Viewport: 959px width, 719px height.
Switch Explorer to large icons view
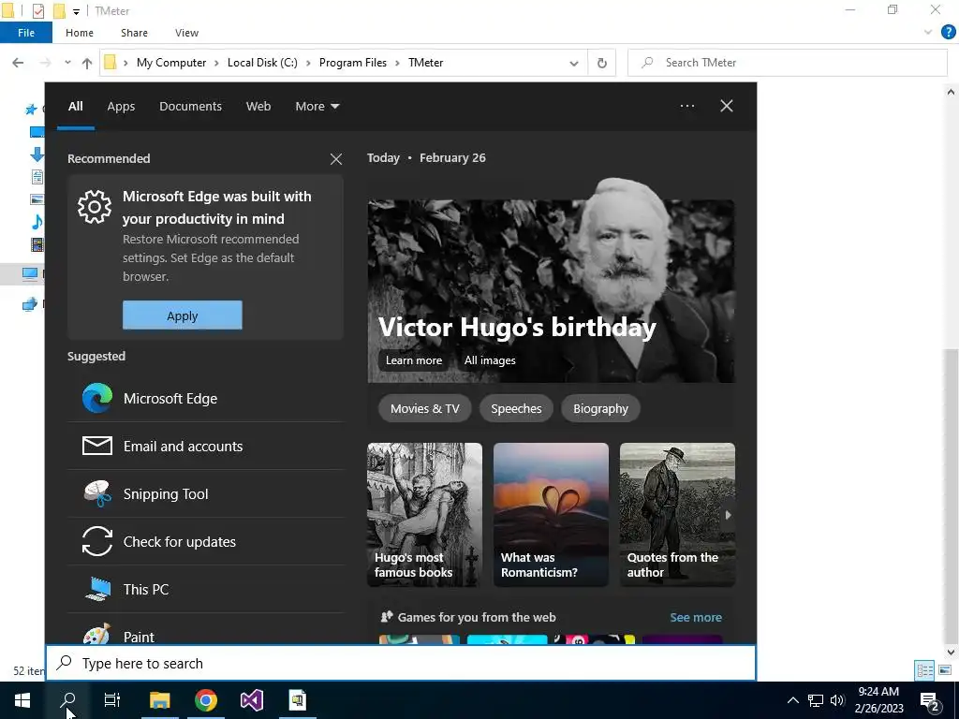click(x=945, y=670)
